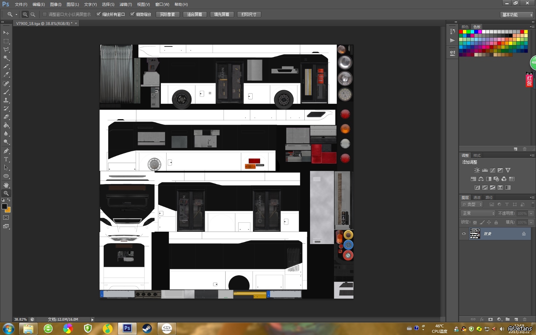Open the 滤镜(T) menu

pos(125,4)
